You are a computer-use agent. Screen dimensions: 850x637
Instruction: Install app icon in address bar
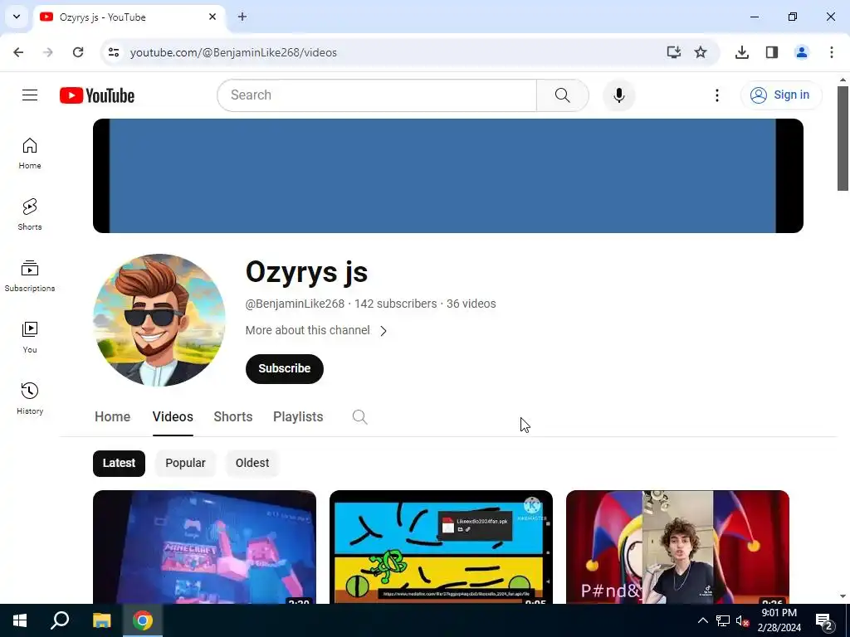click(673, 52)
